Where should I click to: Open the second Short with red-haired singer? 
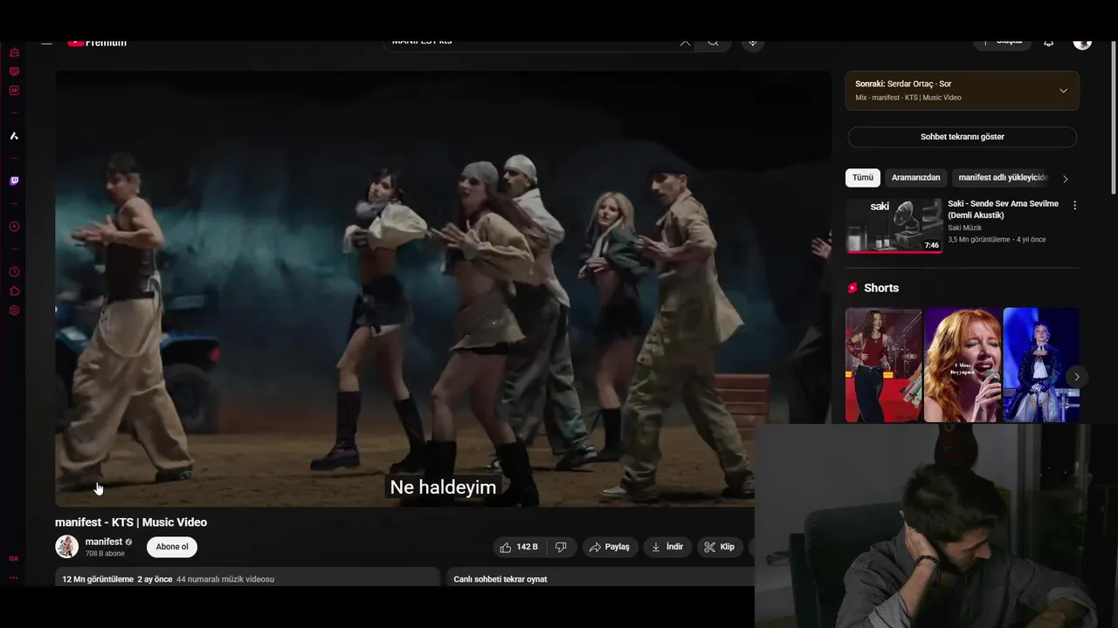coord(963,365)
